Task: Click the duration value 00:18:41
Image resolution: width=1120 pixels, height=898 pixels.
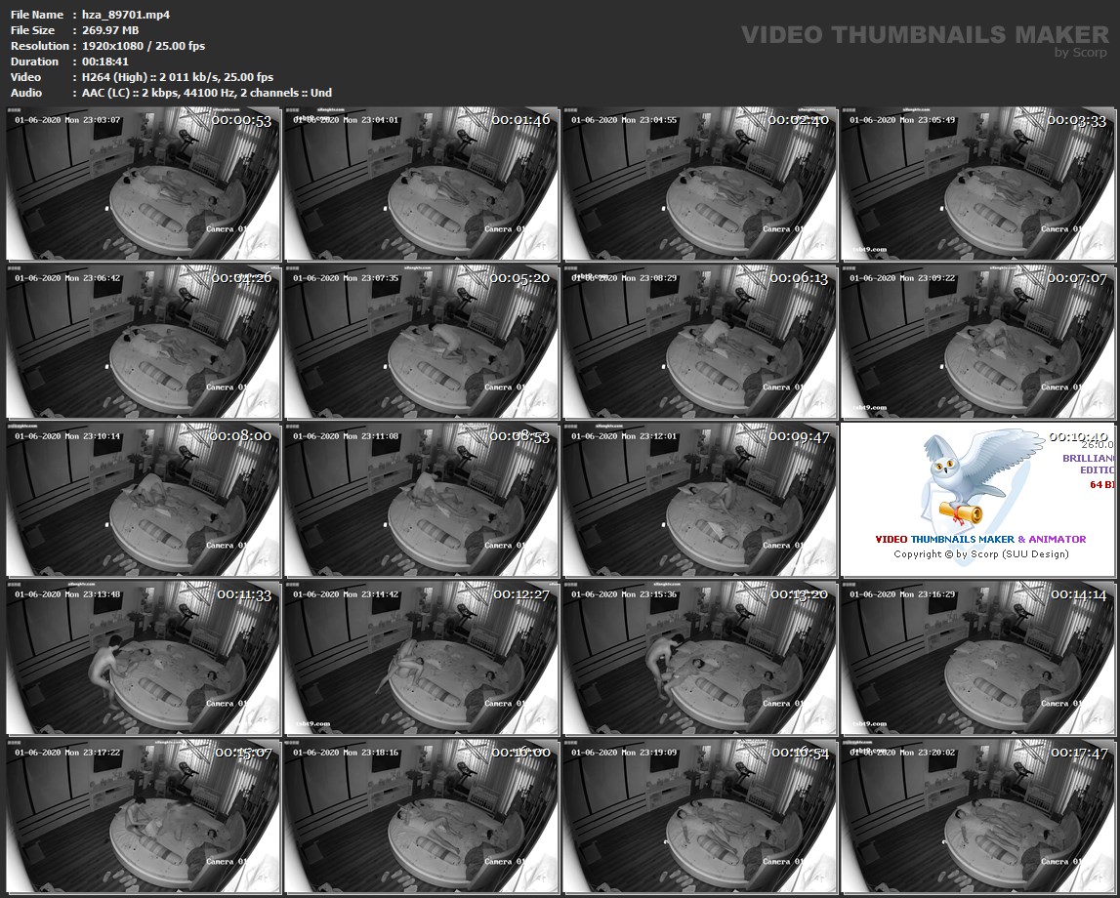Action: point(105,61)
